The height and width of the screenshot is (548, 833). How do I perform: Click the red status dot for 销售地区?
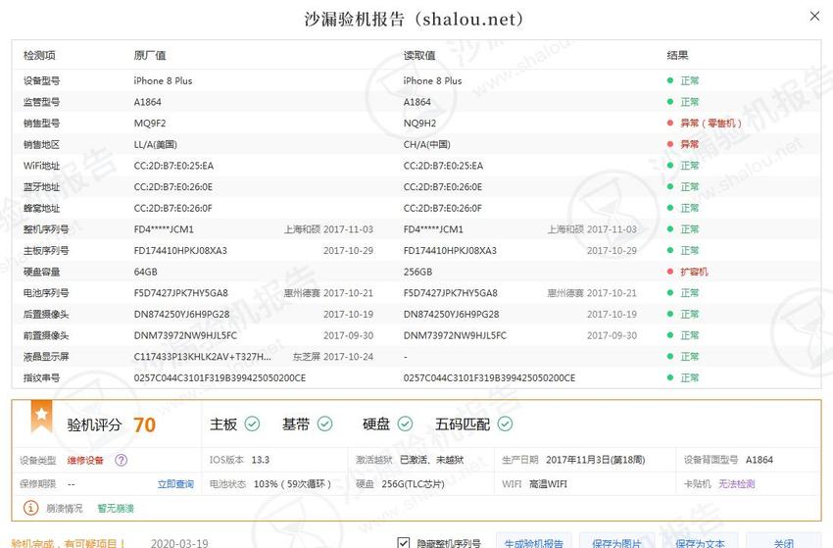pos(670,144)
